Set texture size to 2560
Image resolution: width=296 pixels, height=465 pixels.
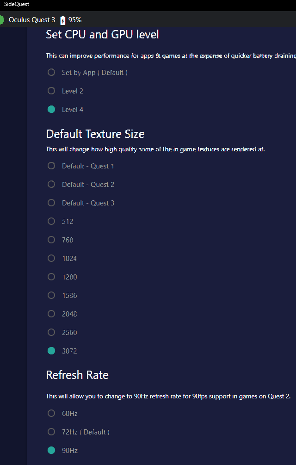tap(51, 332)
